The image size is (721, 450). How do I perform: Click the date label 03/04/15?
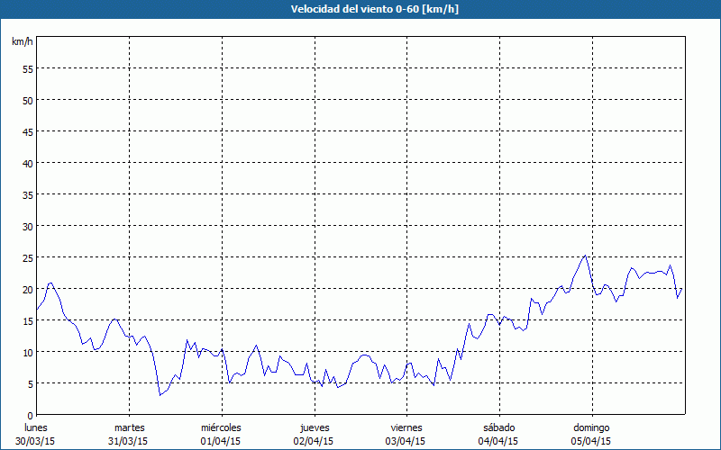coord(406,441)
